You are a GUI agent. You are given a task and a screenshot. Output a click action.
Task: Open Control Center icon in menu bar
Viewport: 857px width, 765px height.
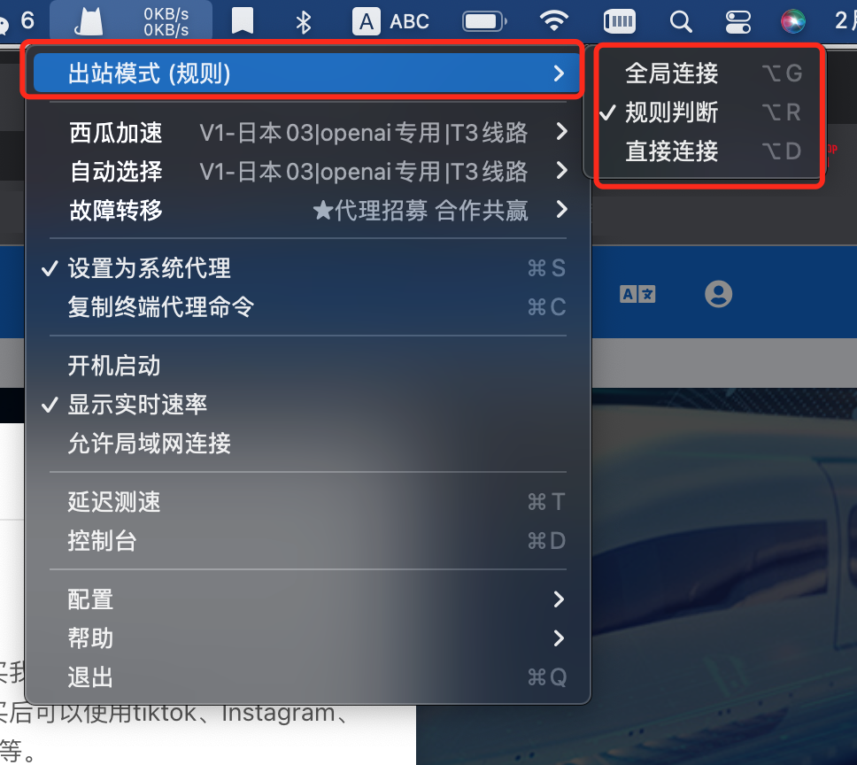point(737,22)
